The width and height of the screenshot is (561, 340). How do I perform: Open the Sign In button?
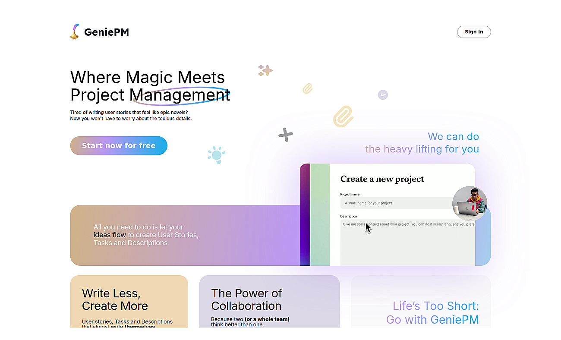474,32
